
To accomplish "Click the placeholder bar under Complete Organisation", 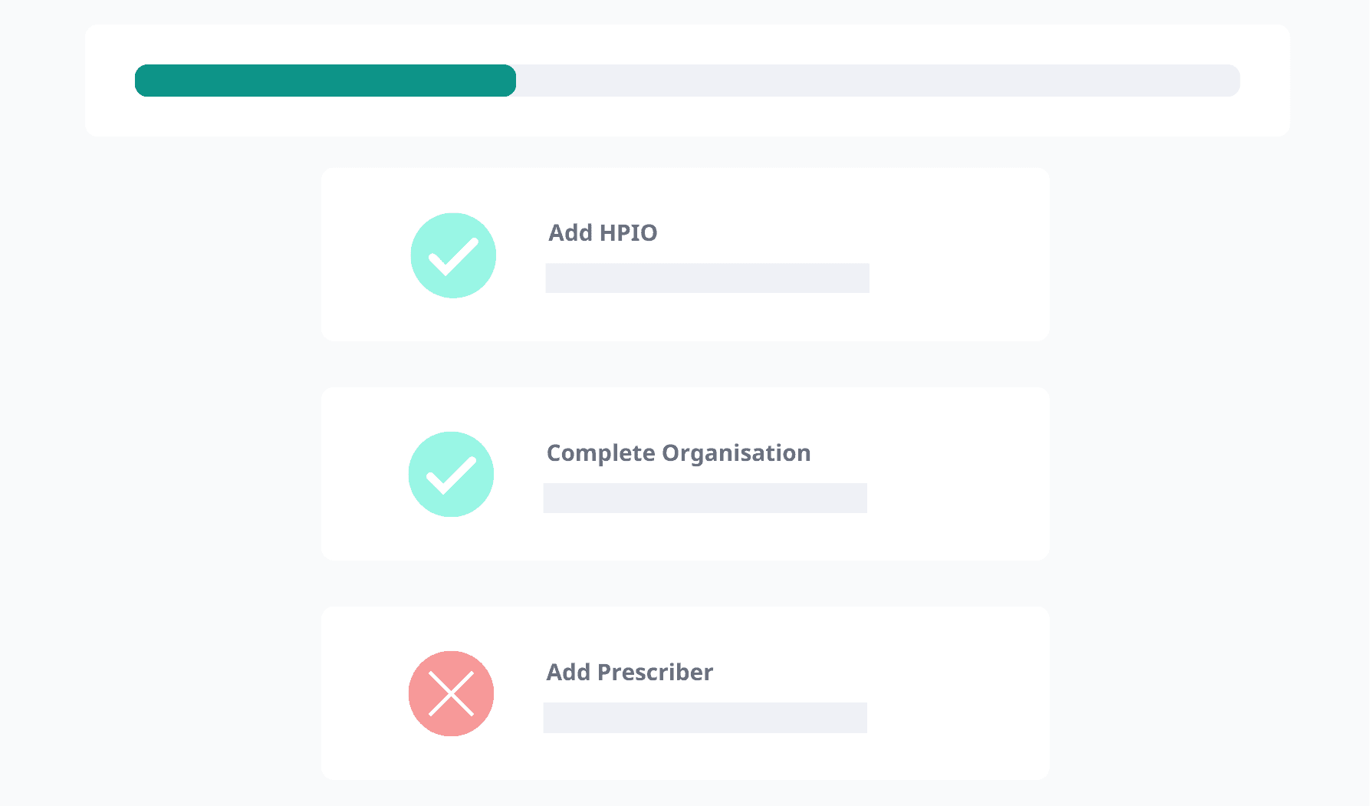I will point(705,498).
